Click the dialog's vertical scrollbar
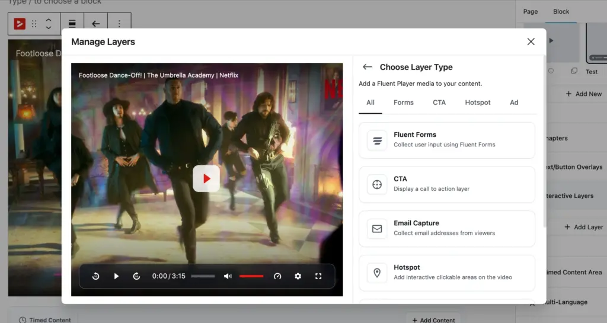The height and width of the screenshot is (323, 607). pos(545,141)
